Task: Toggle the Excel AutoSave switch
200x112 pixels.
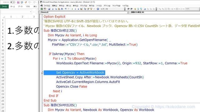Action: click(12, 2)
